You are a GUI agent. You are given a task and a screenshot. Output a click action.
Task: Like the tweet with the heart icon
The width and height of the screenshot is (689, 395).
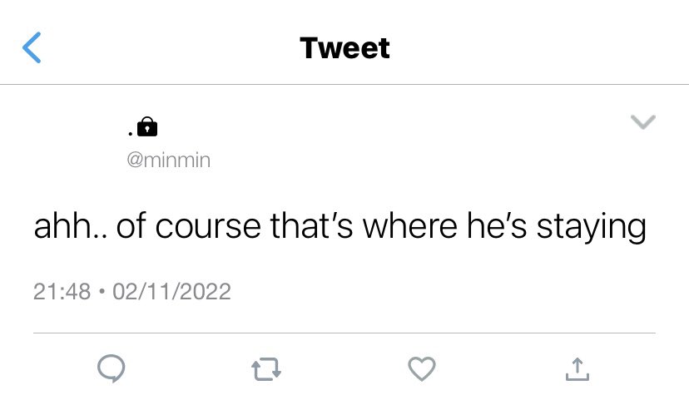point(422,368)
